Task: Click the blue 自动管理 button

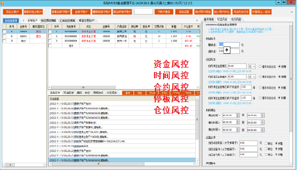Action: pos(11,20)
